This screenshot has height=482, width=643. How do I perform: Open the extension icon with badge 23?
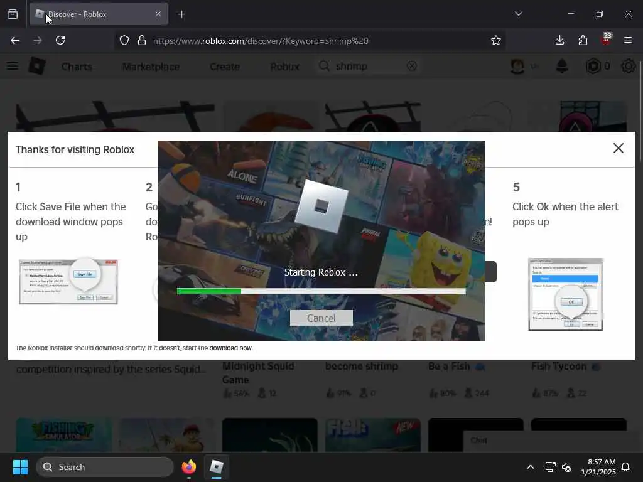[x=606, y=40]
